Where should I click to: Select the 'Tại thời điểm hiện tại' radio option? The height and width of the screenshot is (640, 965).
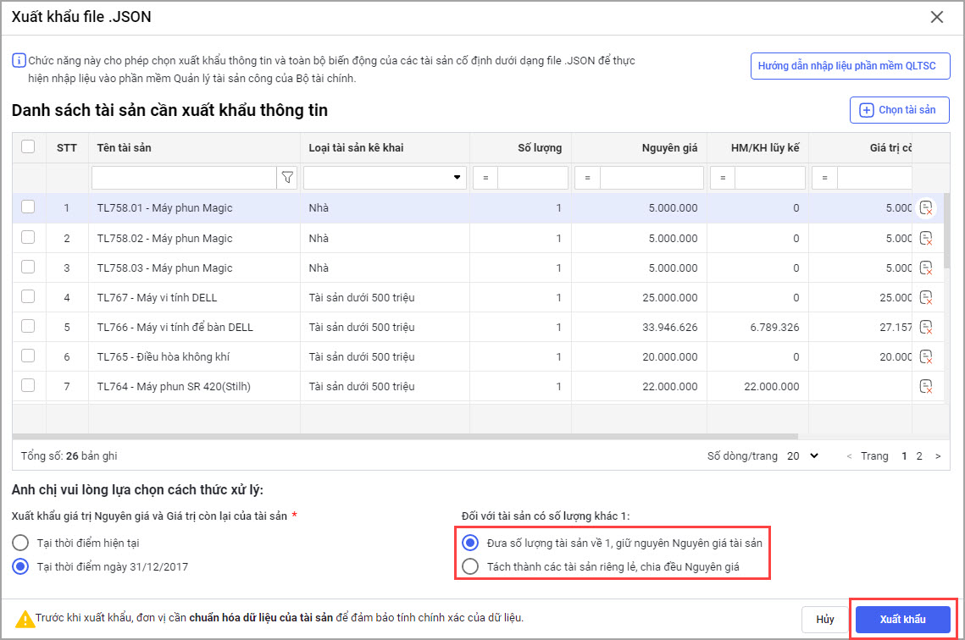[x=20, y=542]
